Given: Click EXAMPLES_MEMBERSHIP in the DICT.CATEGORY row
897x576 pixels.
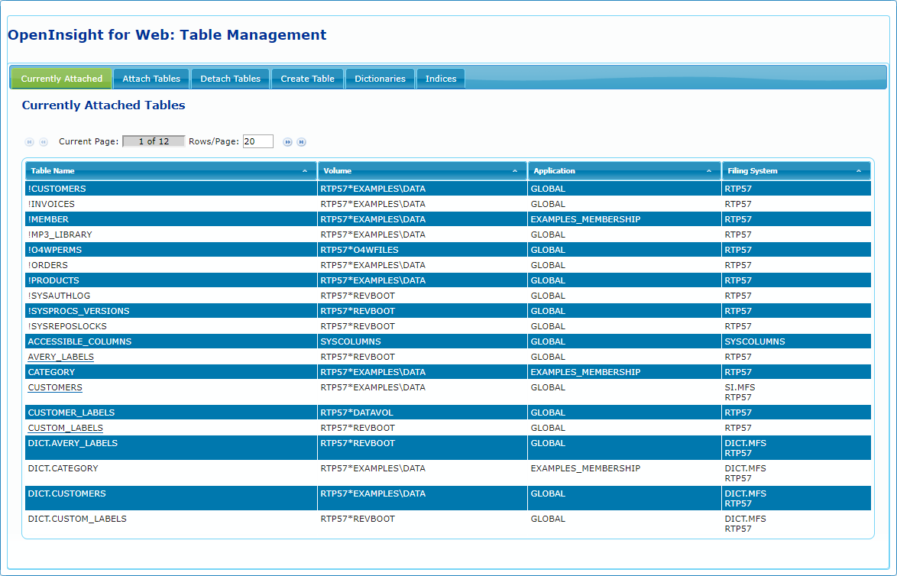Looking at the screenshot, I should 586,468.
